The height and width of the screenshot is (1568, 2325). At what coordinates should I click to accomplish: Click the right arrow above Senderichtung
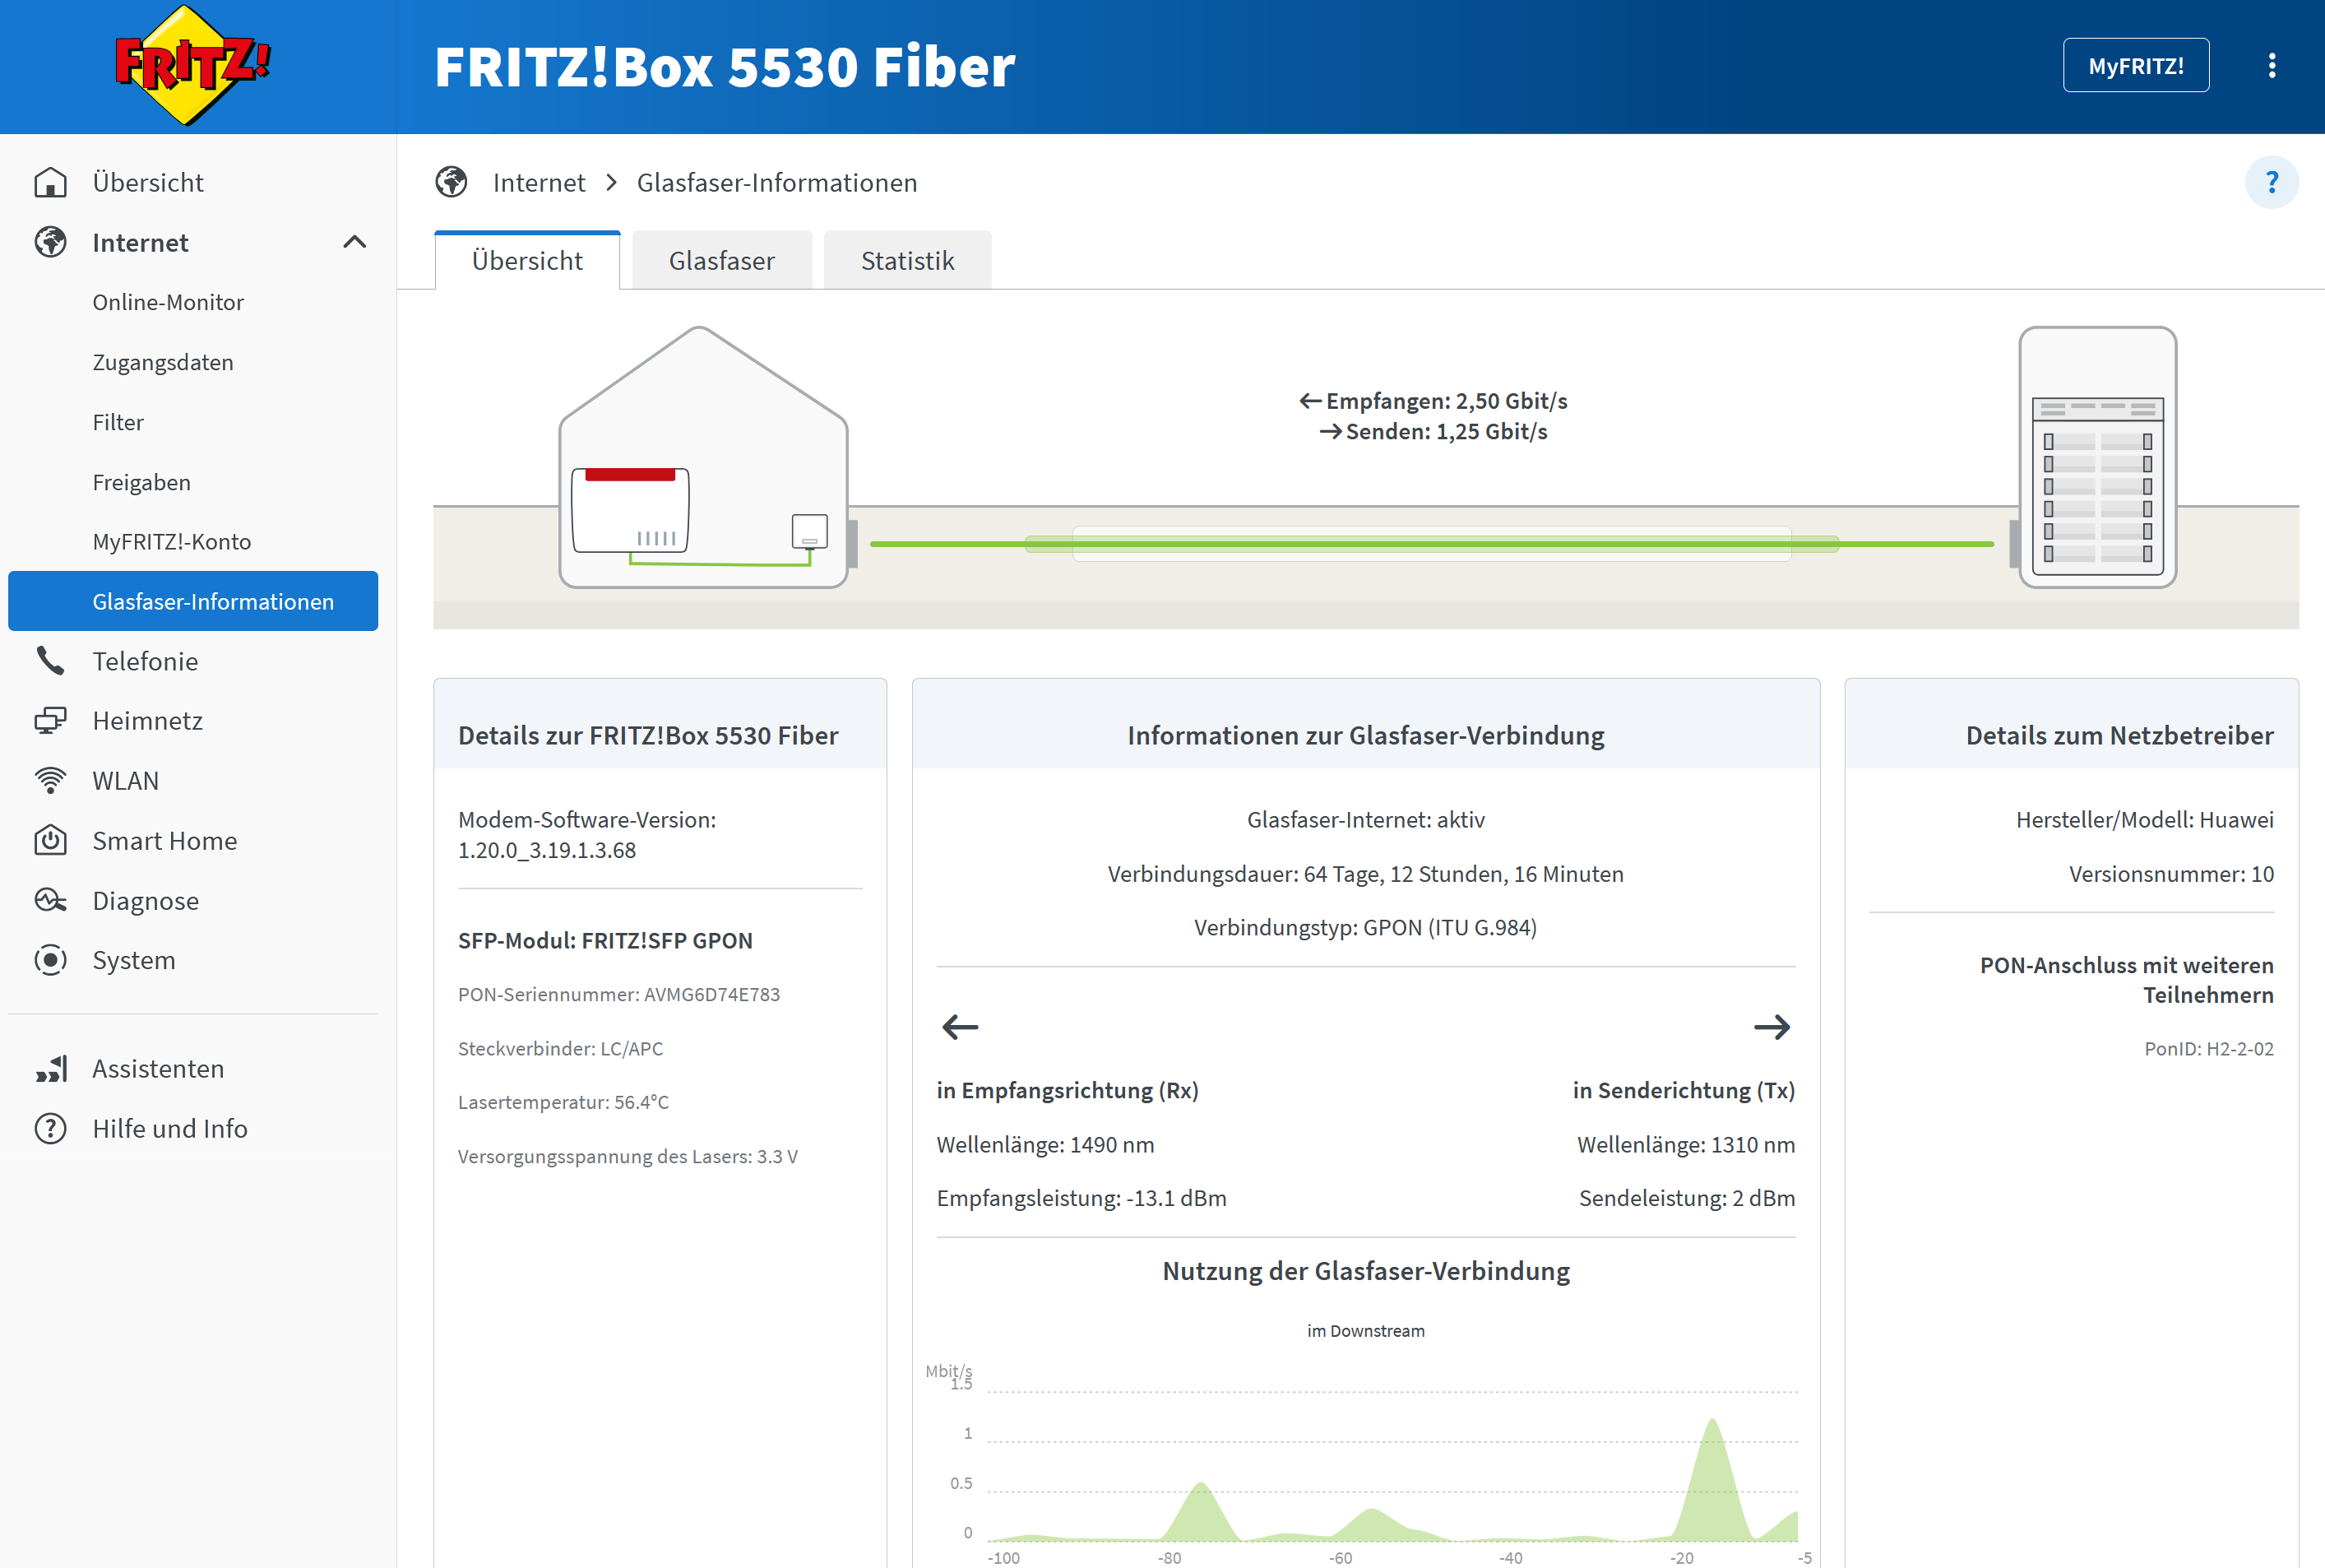point(1772,1027)
